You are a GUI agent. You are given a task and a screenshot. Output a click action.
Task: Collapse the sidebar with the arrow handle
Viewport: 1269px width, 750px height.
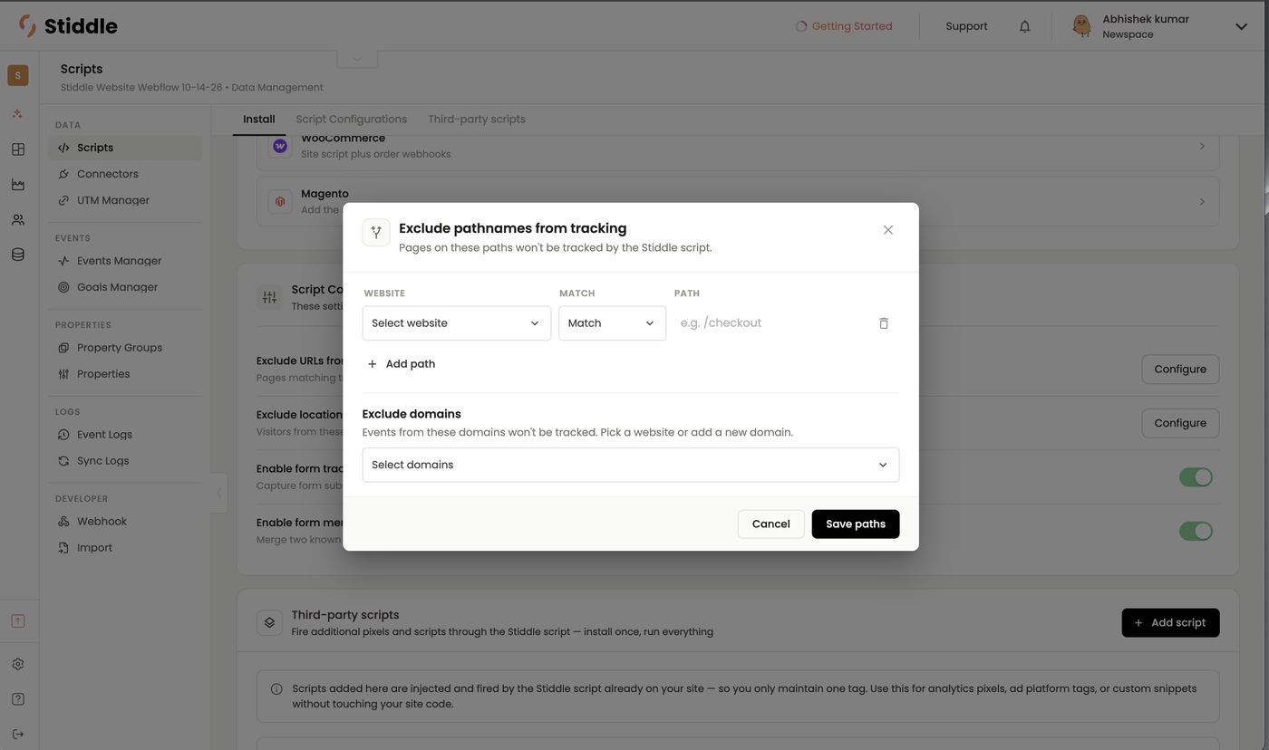pyautogui.click(x=218, y=493)
